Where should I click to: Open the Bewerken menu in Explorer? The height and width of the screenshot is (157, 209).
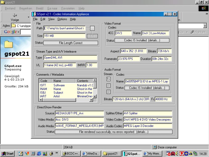pyautogui.click(x=26, y=8)
